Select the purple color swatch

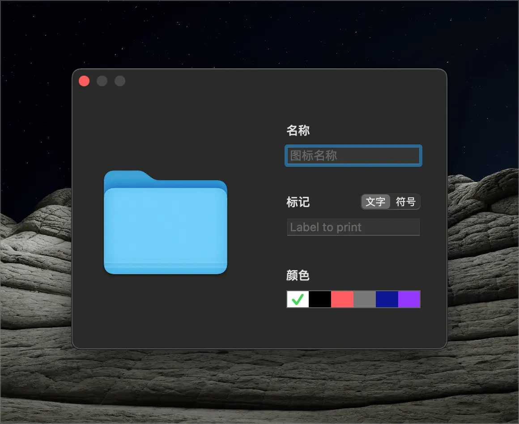409,299
